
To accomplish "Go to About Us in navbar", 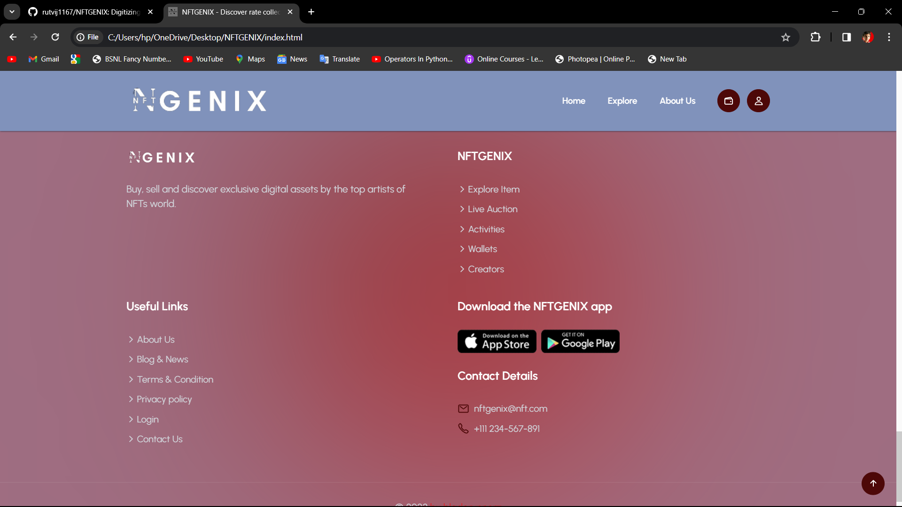I will (677, 101).
